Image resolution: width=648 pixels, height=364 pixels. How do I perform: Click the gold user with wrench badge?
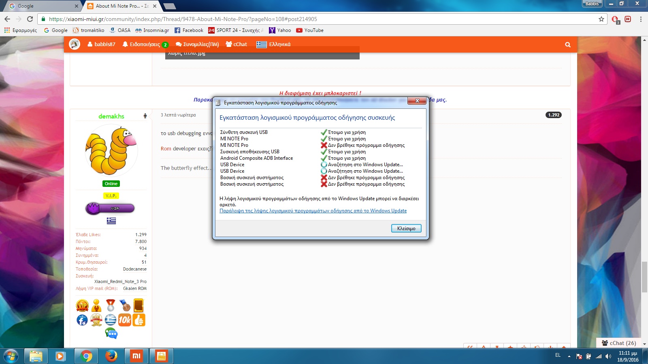[x=96, y=305]
